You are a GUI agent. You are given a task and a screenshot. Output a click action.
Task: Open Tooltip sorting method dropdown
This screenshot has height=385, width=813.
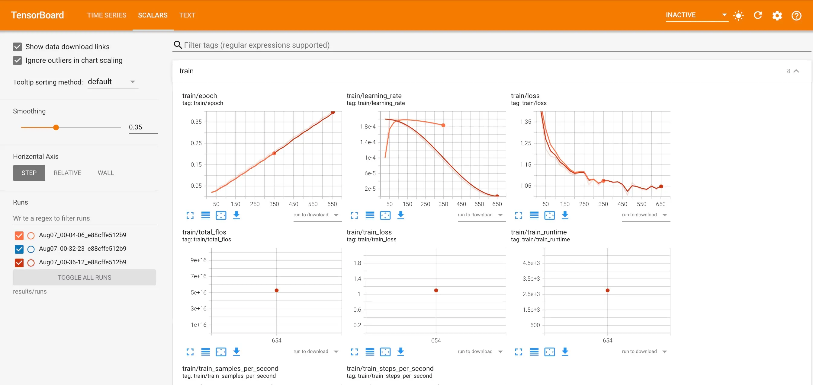(x=113, y=82)
